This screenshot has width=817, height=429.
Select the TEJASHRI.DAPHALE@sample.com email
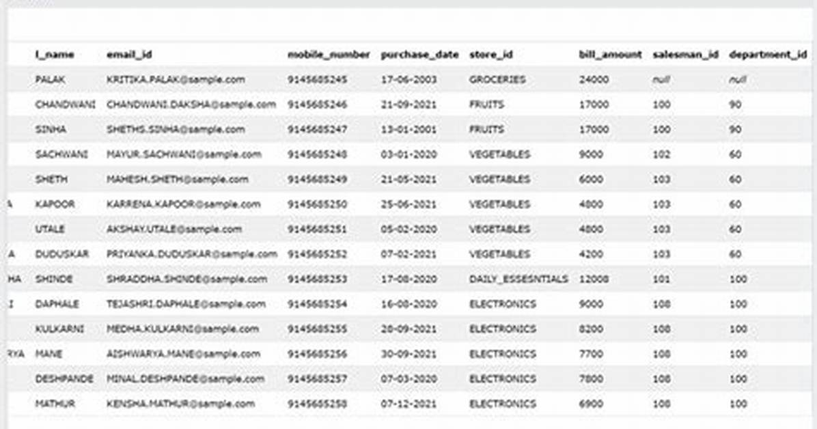(x=186, y=305)
